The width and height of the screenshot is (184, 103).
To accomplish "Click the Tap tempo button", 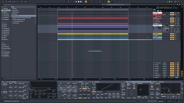I will 6,2.
